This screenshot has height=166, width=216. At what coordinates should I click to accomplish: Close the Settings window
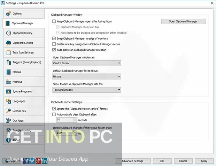pyautogui.click(x=212, y=3)
